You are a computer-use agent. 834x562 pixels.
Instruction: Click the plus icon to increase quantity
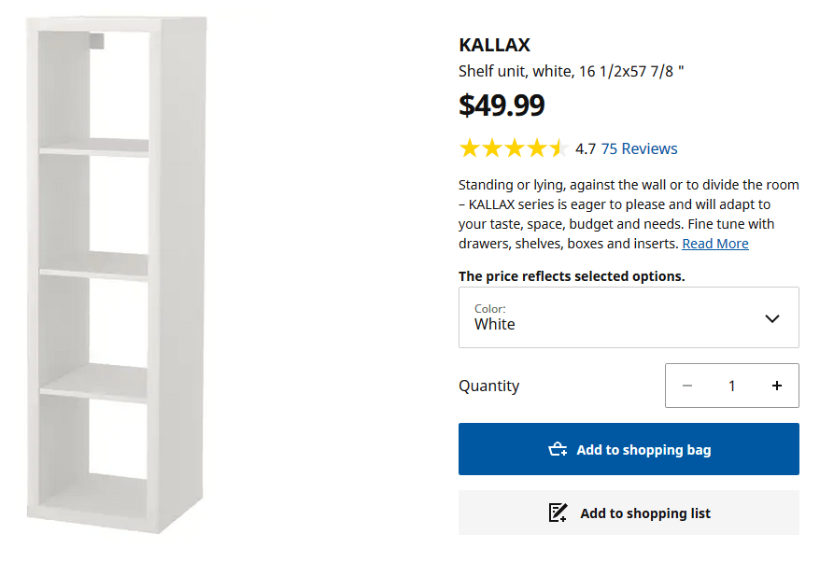(x=776, y=386)
